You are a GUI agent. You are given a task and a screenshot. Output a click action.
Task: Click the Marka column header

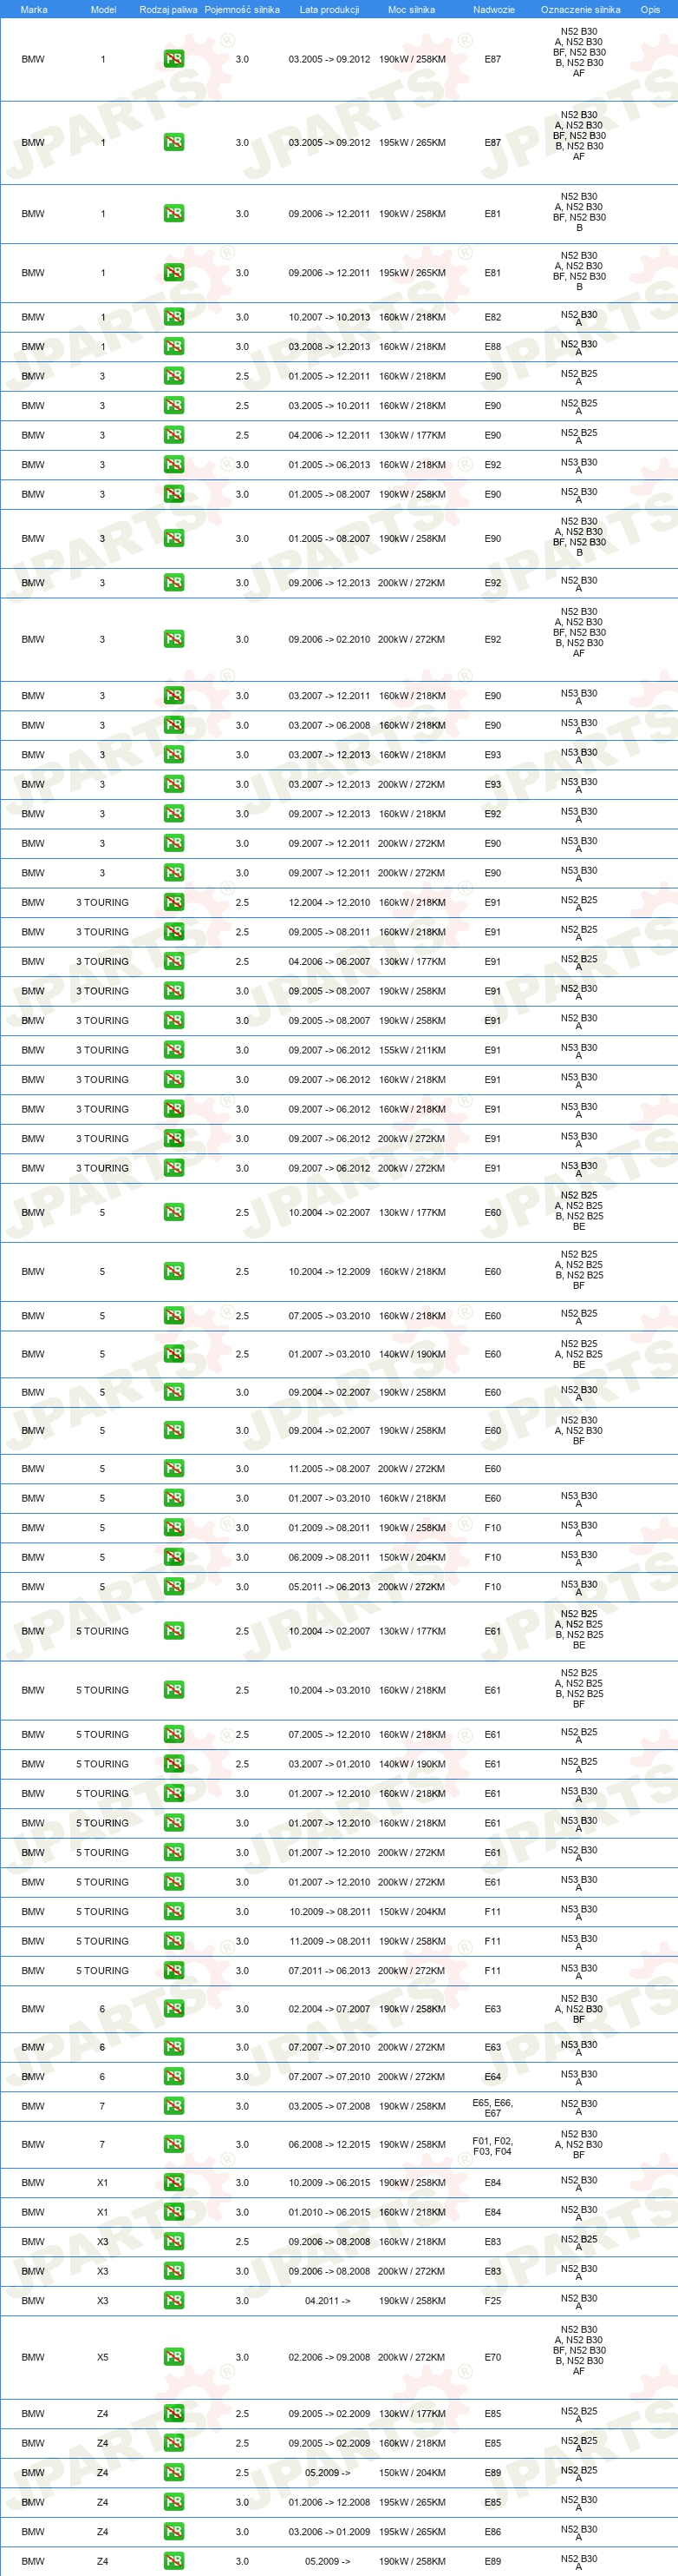34,9
